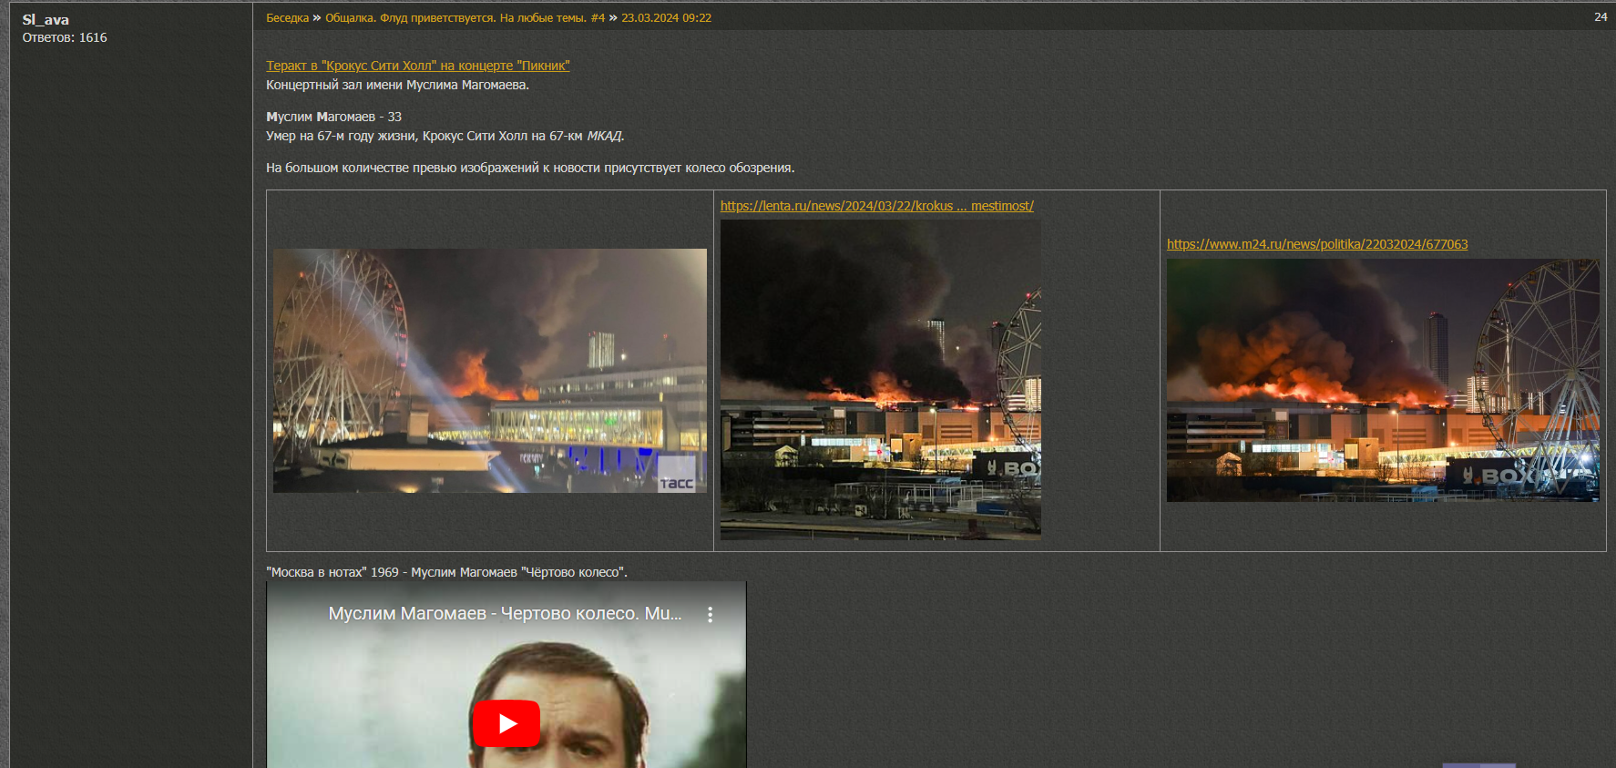
Task: Open the Беседка forum section link
Action: click(x=287, y=18)
